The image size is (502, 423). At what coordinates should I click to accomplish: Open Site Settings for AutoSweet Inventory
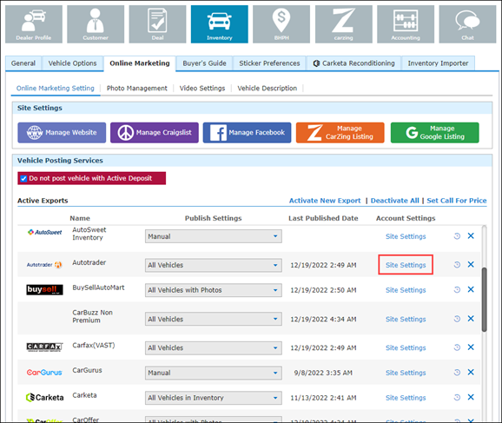click(406, 236)
